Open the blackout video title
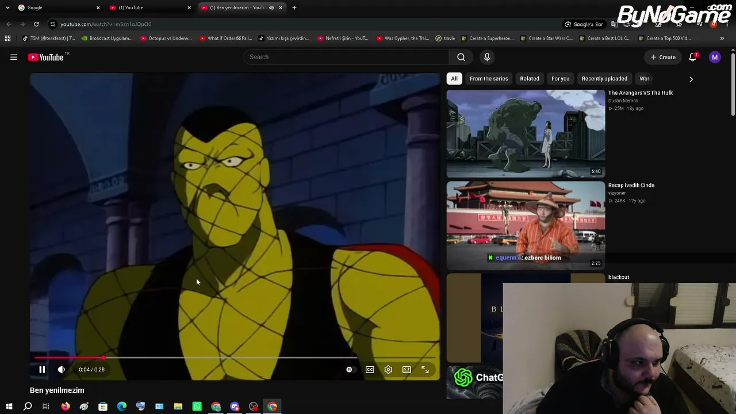The height and width of the screenshot is (414, 736). (x=619, y=277)
